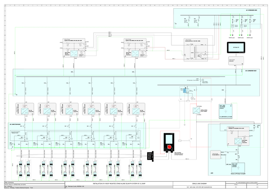Click the black transmitter module near PV cables
Image resolution: width=272 pixels, height=193 pixels.
click(150, 156)
